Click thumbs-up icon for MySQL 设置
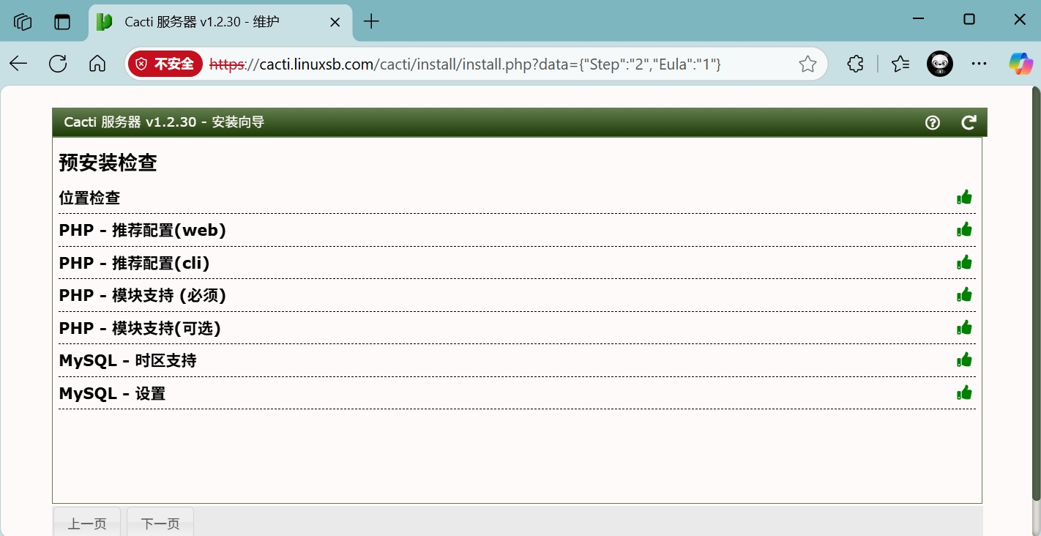Image resolution: width=1041 pixels, height=536 pixels. coord(964,393)
